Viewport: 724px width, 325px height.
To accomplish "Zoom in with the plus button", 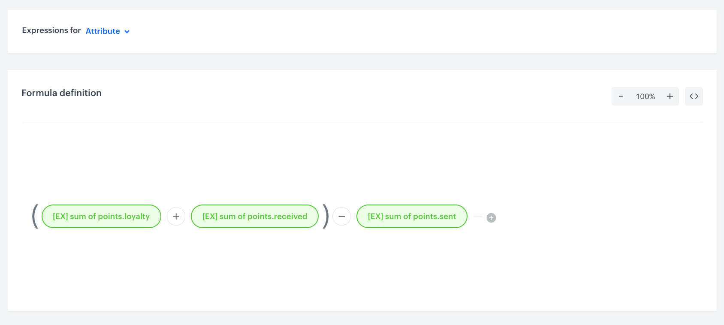I will 670,96.
